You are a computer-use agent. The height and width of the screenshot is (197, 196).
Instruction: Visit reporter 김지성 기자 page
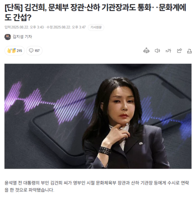pos(22,37)
